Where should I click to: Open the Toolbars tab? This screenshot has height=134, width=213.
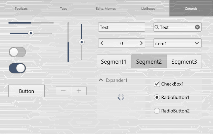point(21,8)
